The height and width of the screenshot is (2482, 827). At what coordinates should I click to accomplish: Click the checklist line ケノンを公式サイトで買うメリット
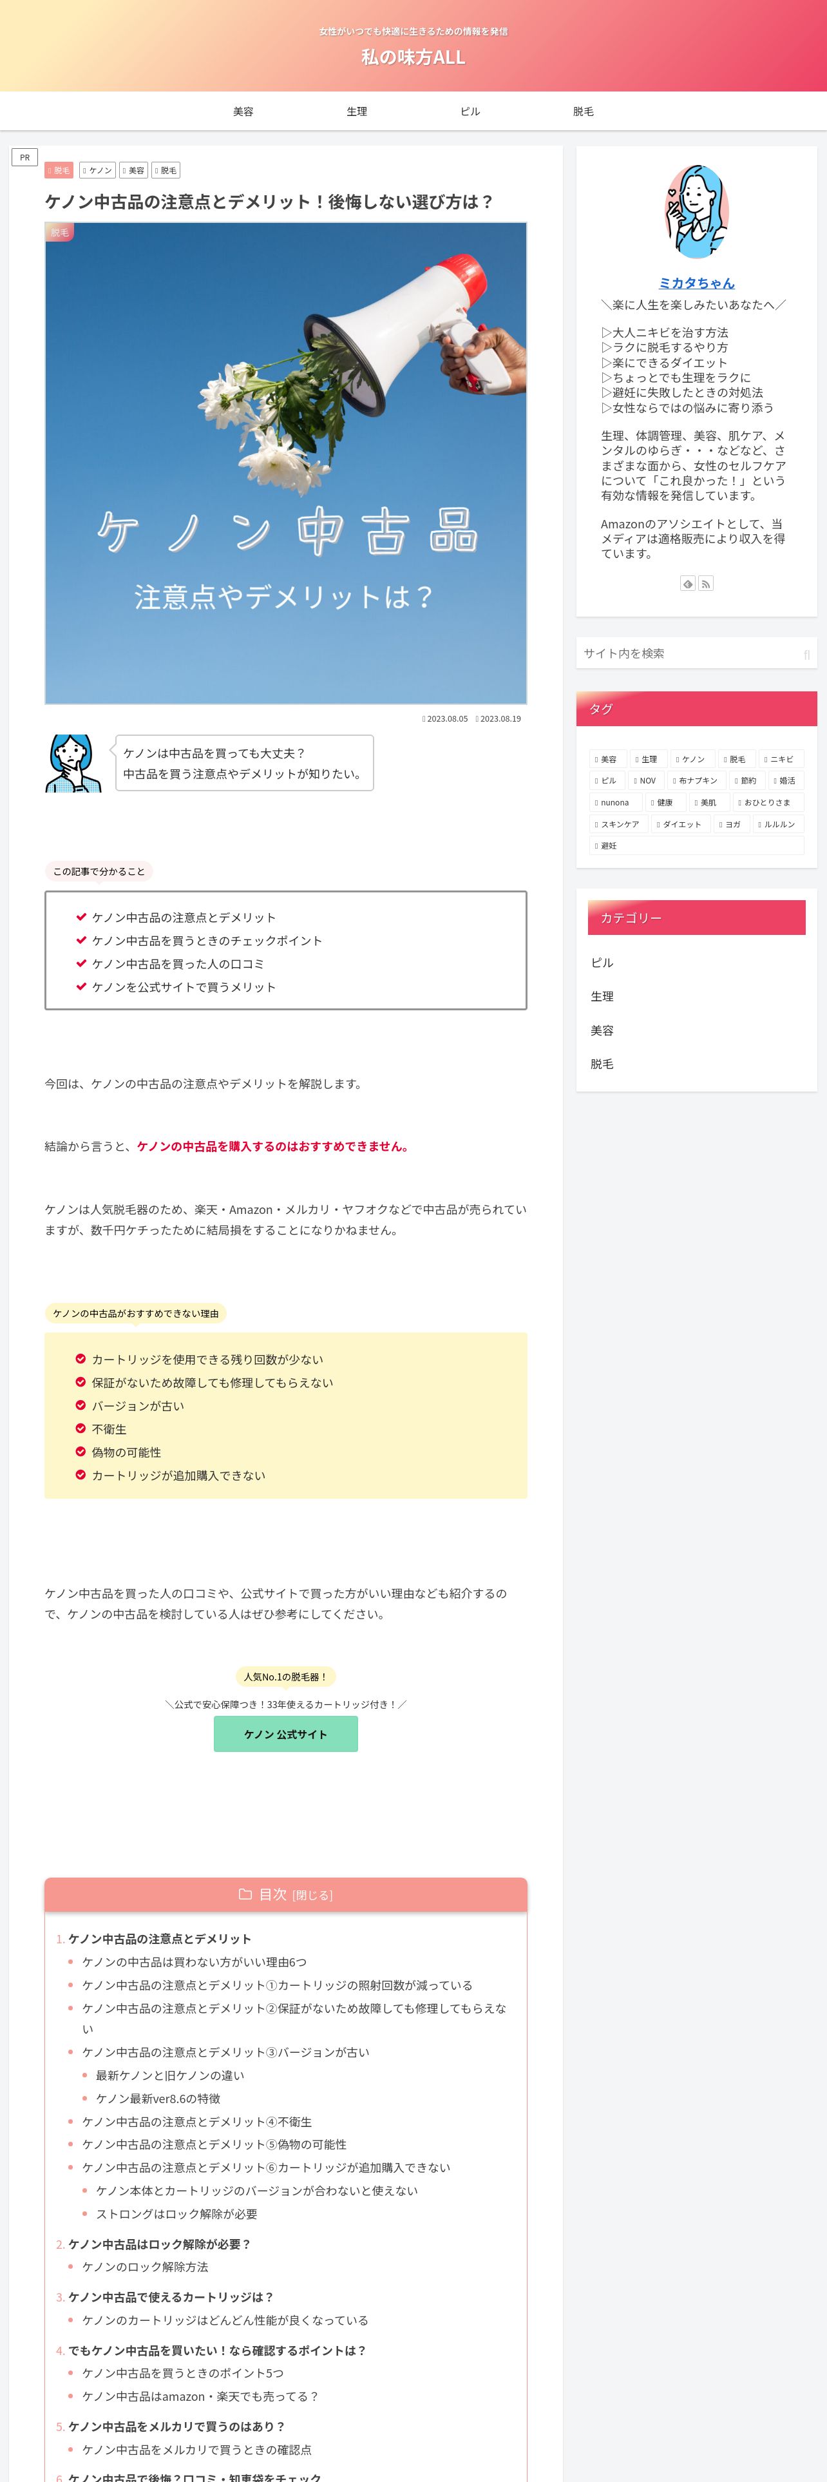(184, 986)
